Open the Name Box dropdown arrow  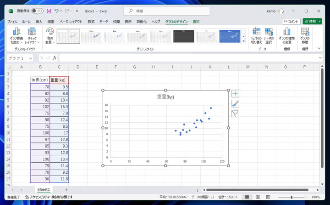30,58
